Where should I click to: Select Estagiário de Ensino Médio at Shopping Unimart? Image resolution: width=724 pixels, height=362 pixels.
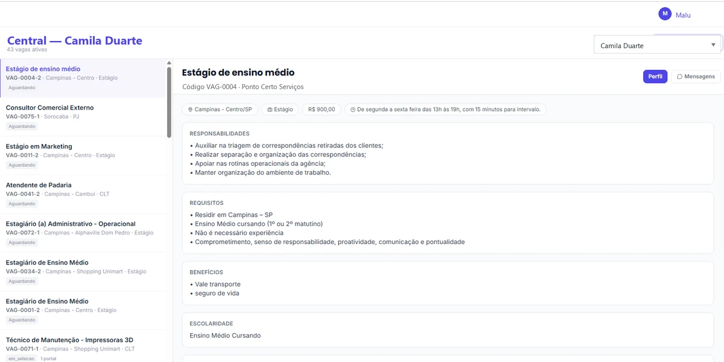(83, 272)
